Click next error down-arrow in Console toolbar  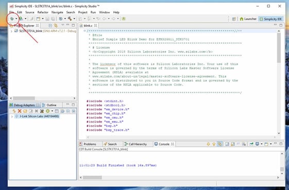click(x=209, y=144)
